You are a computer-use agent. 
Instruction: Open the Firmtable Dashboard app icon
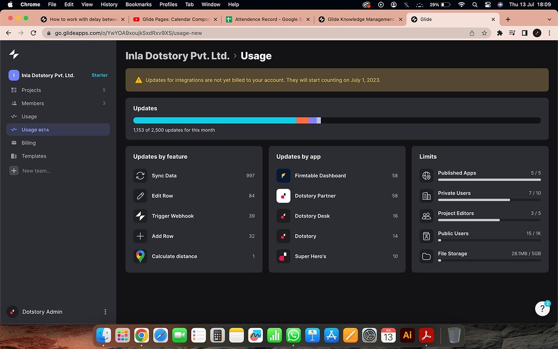coord(283,176)
